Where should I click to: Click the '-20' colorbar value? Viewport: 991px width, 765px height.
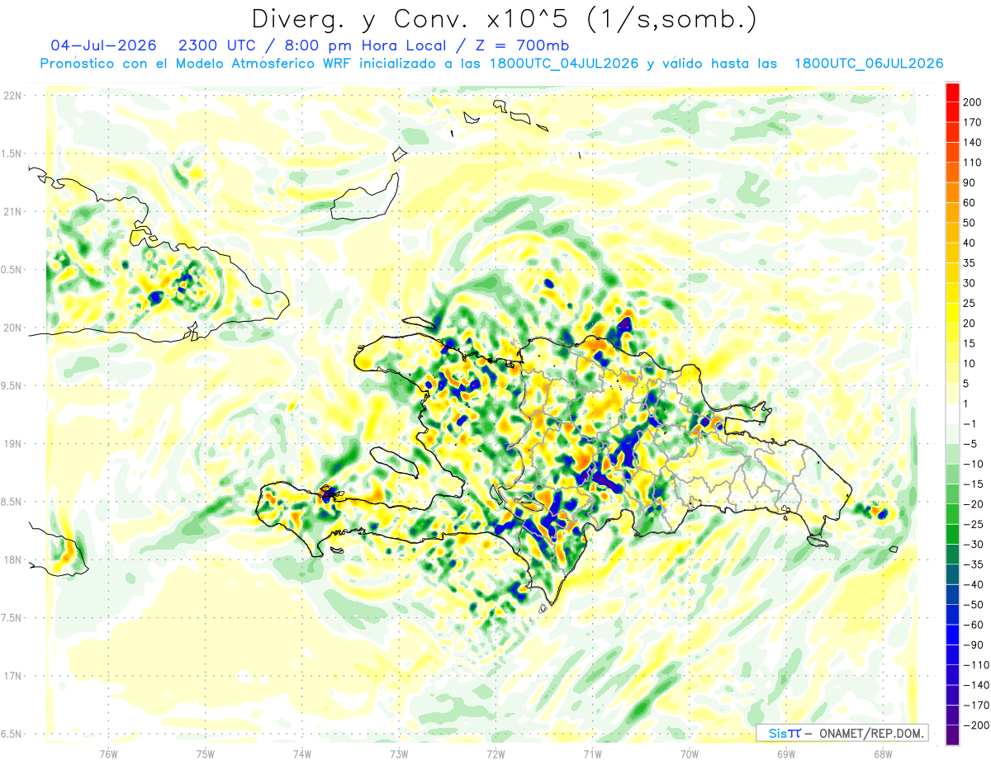point(973,504)
